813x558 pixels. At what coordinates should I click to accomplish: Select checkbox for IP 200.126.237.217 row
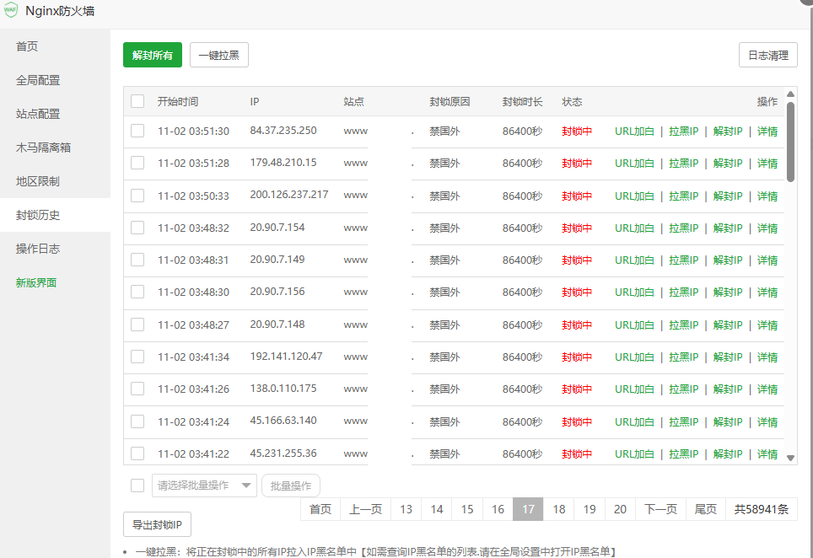click(x=137, y=196)
